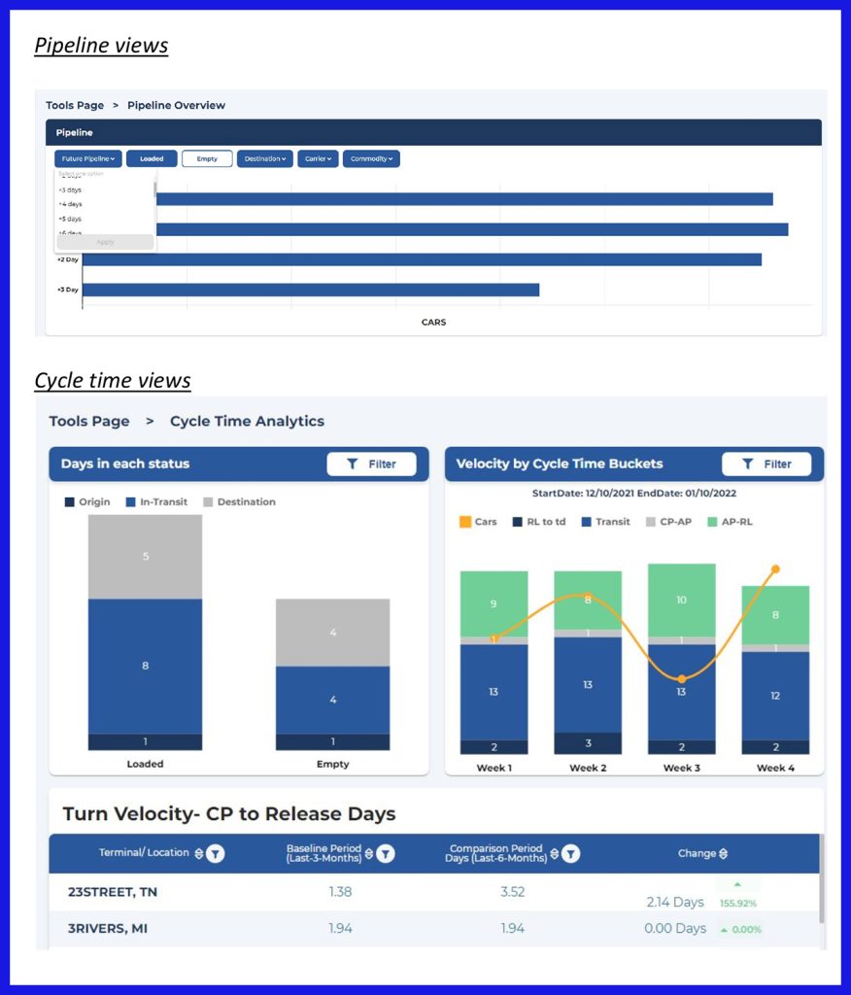The image size is (851, 995).
Task: Choose the +4 days option
Action: tap(70, 204)
